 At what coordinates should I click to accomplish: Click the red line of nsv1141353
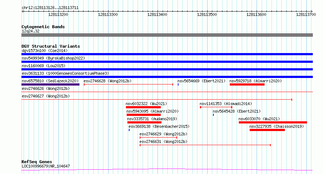(x=216, y=107)
